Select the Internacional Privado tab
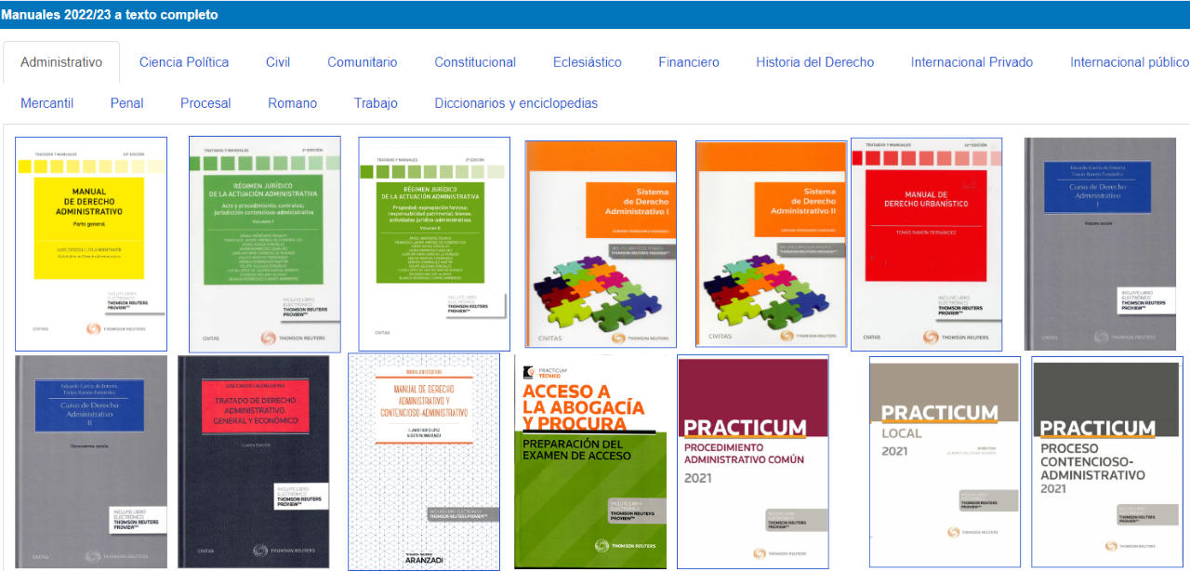The width and height of the screenshot is (1190, 571). click(972, 62)
